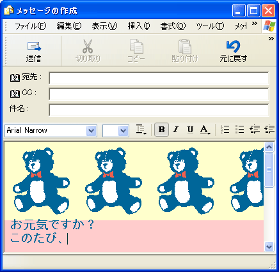The height and width of the screenshot is (272, 279).
Task: Open the 書式(O) menu
Action: click(x=173, y=26)
